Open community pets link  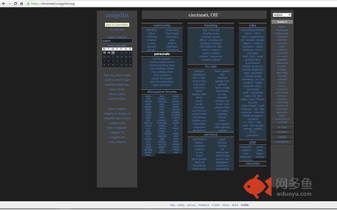coord(172,40)
